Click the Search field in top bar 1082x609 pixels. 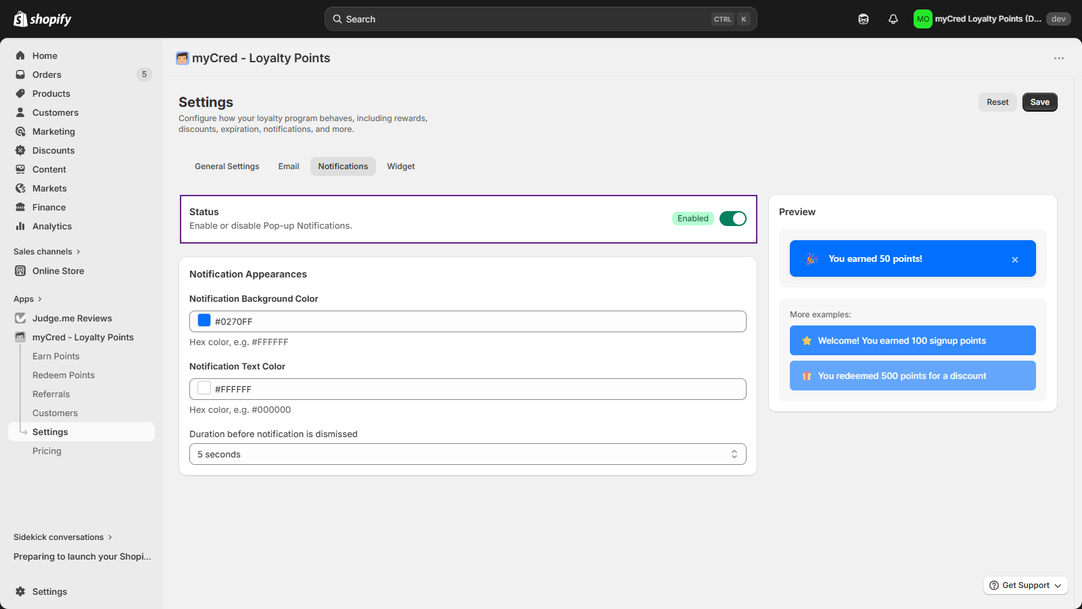527,19
